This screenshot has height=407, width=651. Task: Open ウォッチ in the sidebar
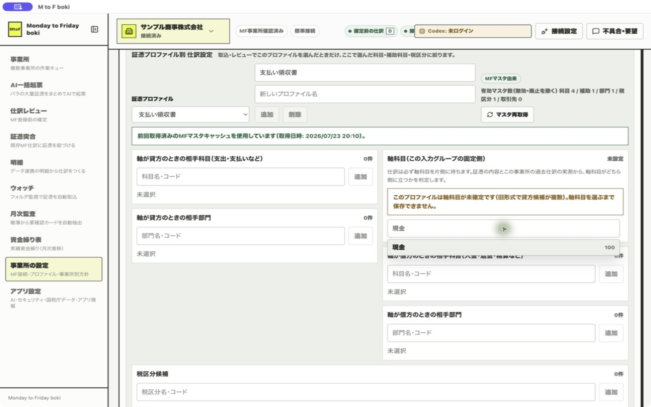tap(54, 192)
